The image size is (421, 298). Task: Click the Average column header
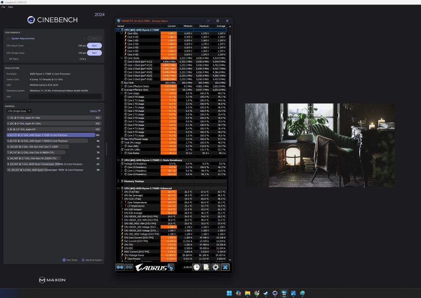point(218,26)
